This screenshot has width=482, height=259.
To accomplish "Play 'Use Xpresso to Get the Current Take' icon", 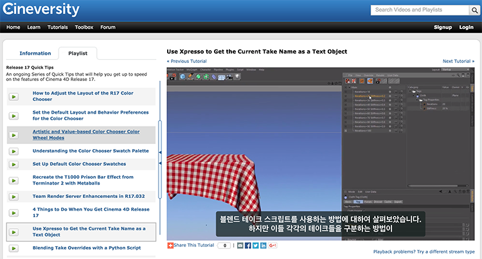I will point(13,232).
